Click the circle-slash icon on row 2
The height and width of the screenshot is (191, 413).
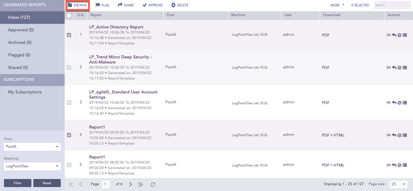(399, 68)
